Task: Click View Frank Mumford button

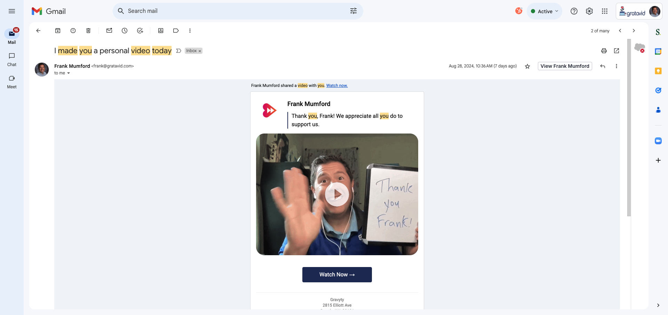Action: [565, 66]
